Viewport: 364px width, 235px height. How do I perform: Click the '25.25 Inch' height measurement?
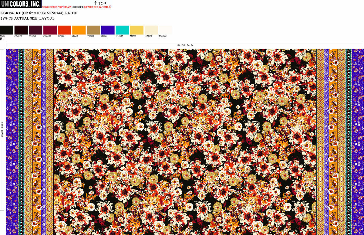[2, 130]
